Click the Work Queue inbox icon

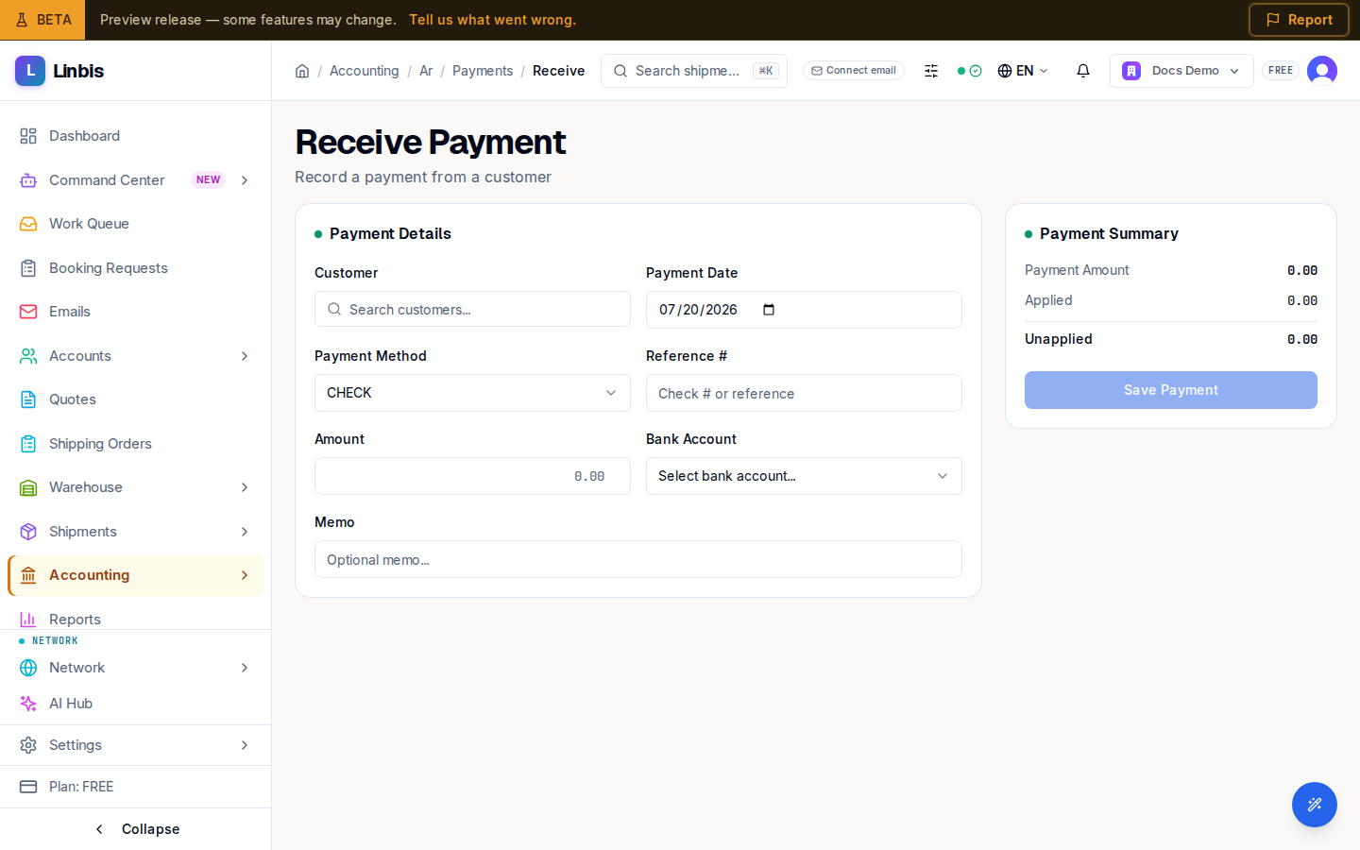28,224
